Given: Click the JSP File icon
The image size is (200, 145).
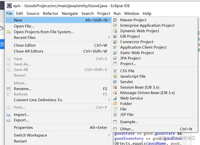Looking at the screenshot, I should [115, 115].
